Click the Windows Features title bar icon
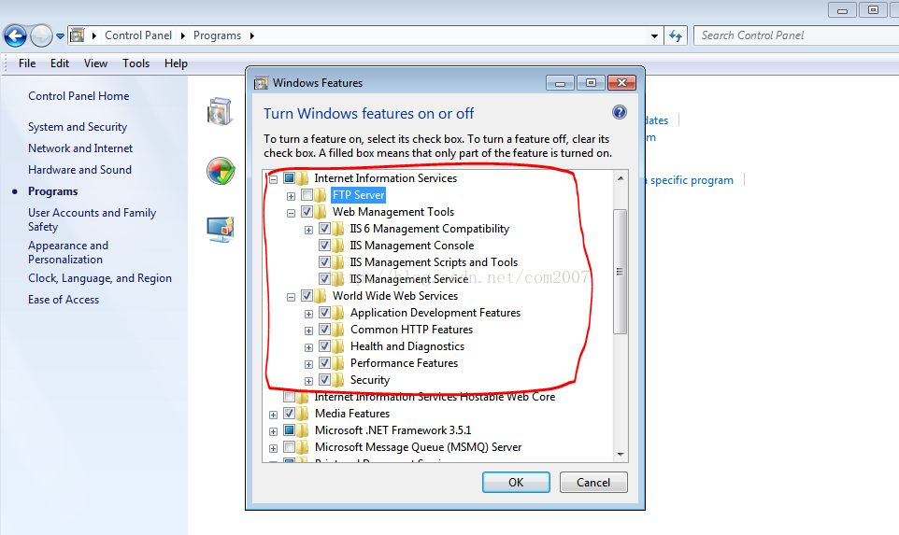 coord(262,83)
